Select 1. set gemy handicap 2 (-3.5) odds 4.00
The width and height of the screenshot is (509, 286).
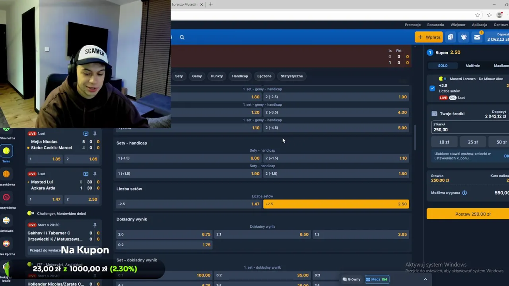[336, 112]
